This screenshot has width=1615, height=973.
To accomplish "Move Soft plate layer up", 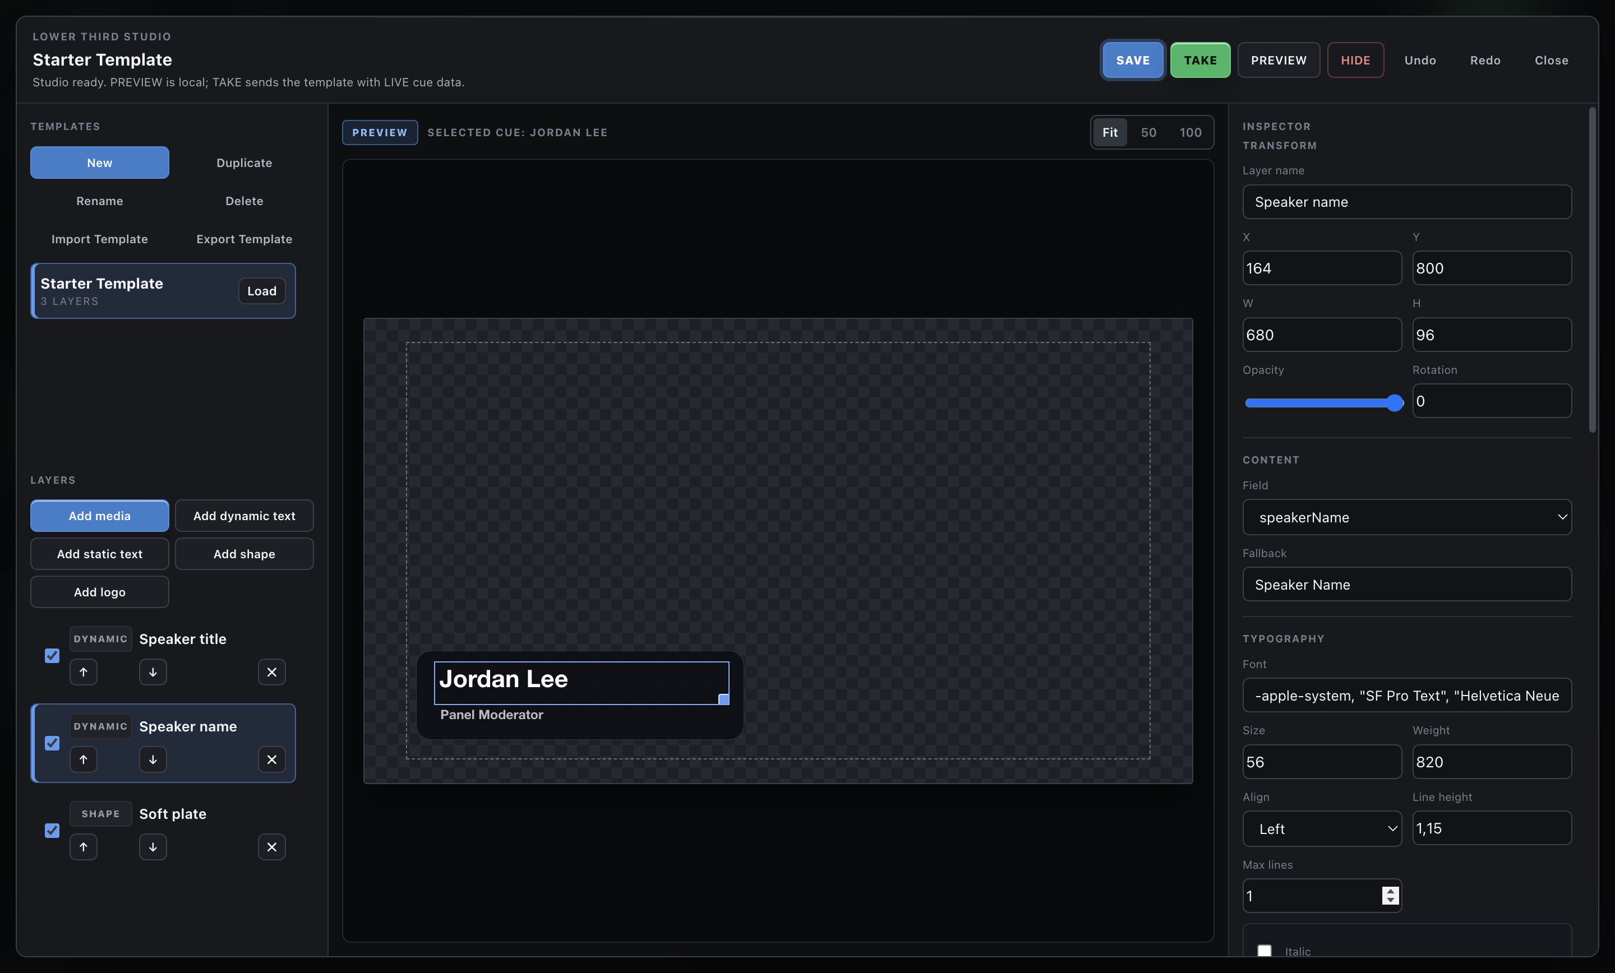I will 83,846.
